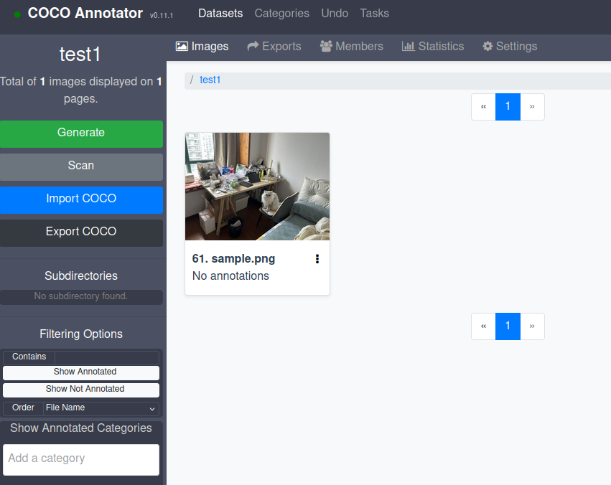Open the Categories menu item
The height and width of the screenshot is (485, 611).
(281, 13)
